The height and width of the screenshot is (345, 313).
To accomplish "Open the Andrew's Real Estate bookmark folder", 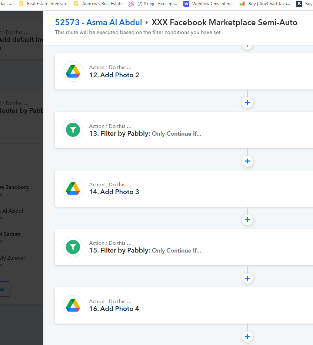I will click(98, 4).
